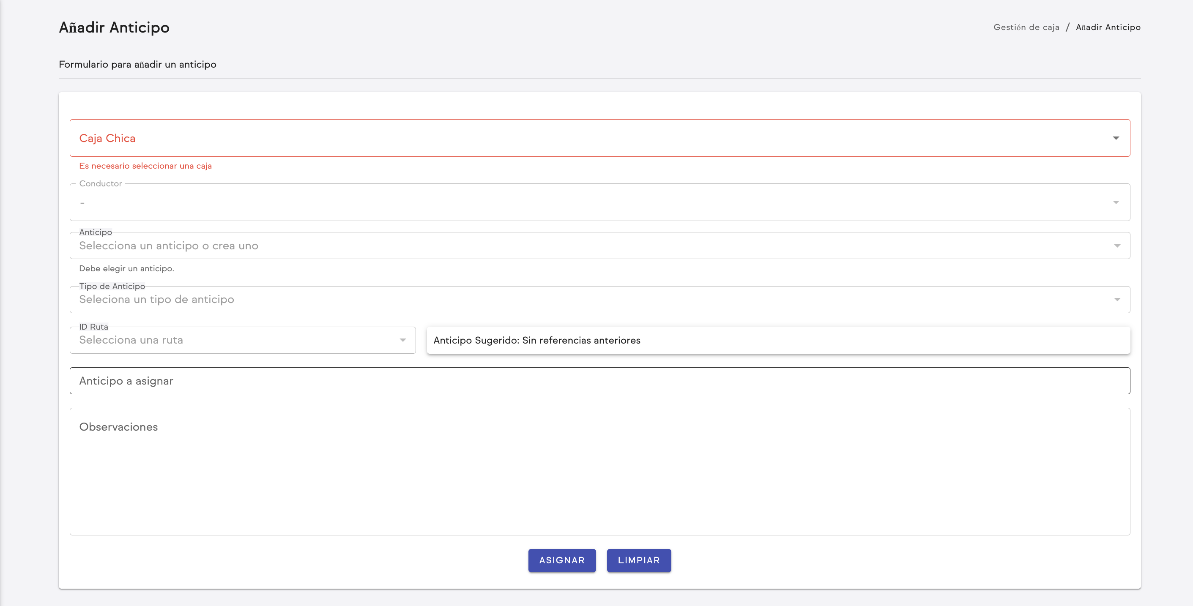Click the Tipo de Anticipo caret icon

tap(1117, 300)
